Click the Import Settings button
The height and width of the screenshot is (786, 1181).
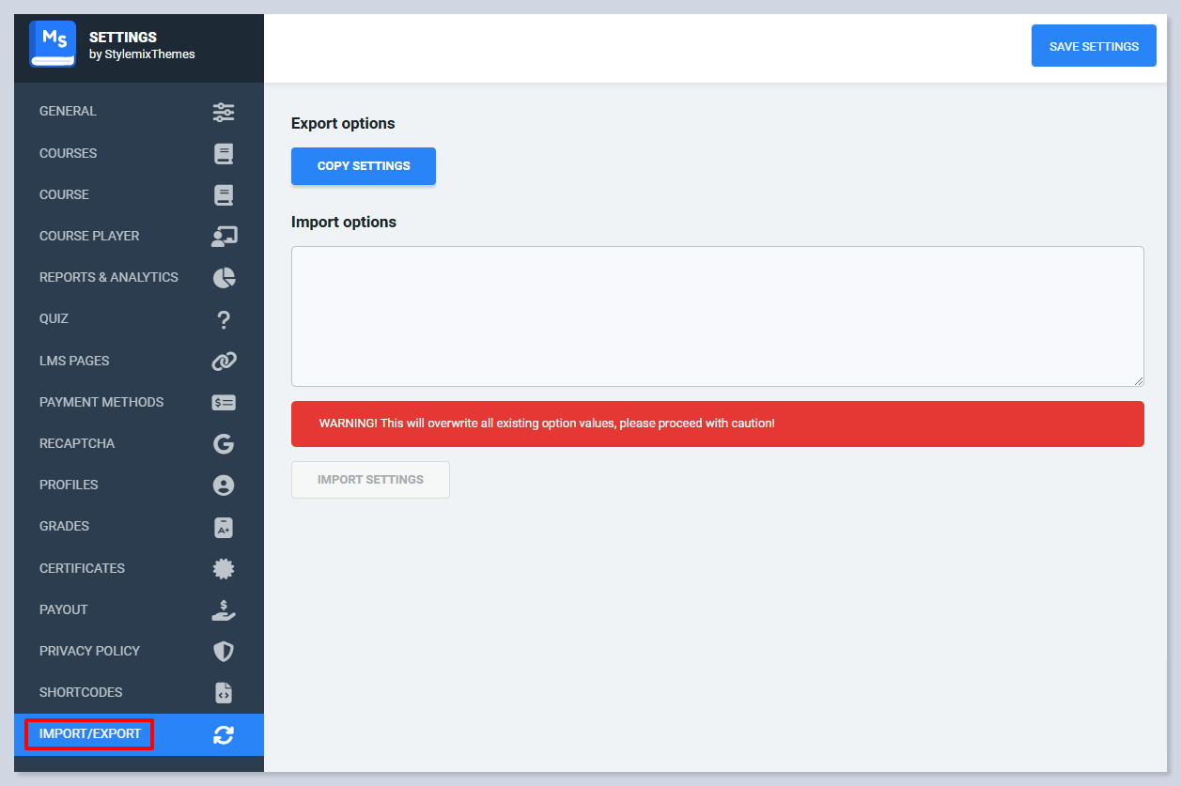370,480
